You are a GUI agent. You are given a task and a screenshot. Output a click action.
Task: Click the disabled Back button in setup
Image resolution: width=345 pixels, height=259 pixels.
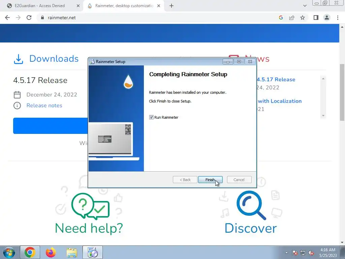point(185,180)
